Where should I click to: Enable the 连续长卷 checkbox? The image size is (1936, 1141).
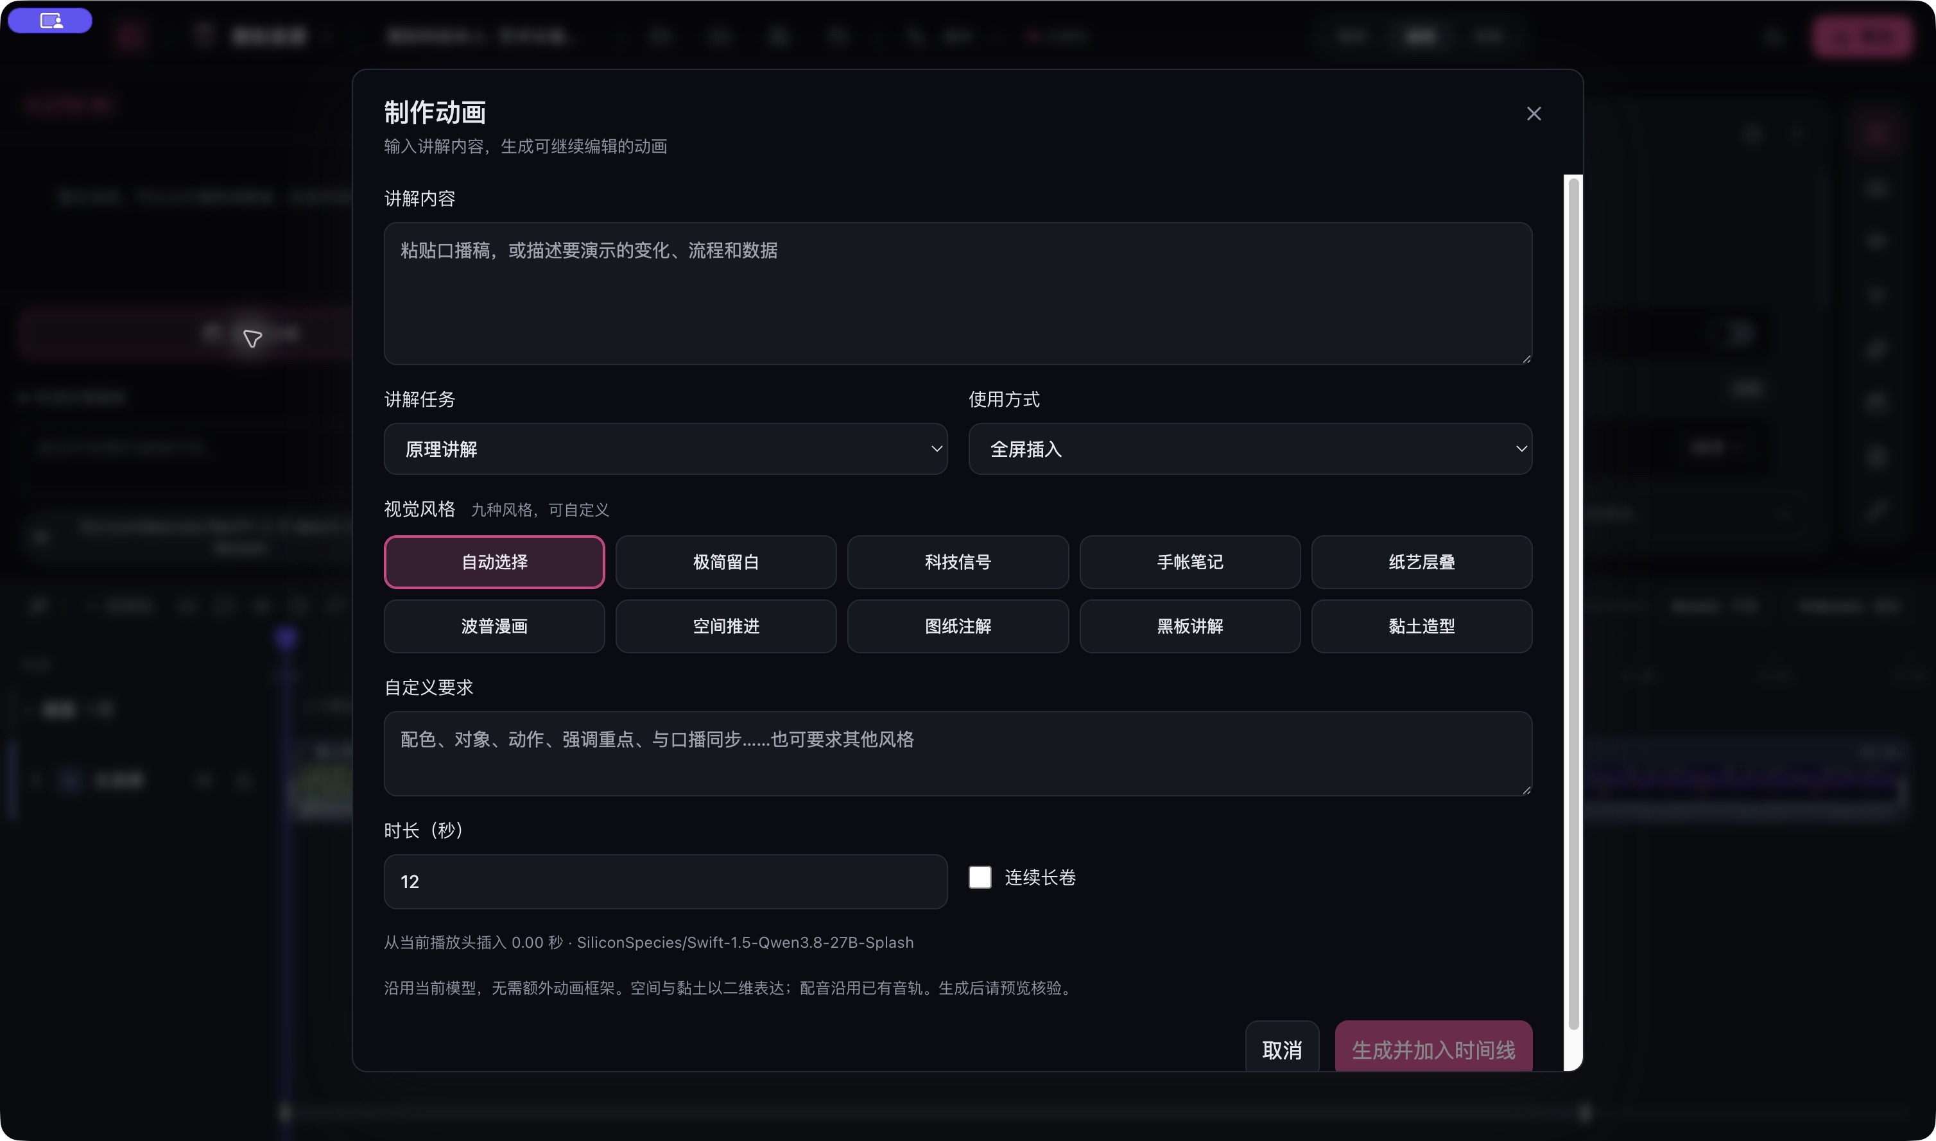(x=980, y=877)
